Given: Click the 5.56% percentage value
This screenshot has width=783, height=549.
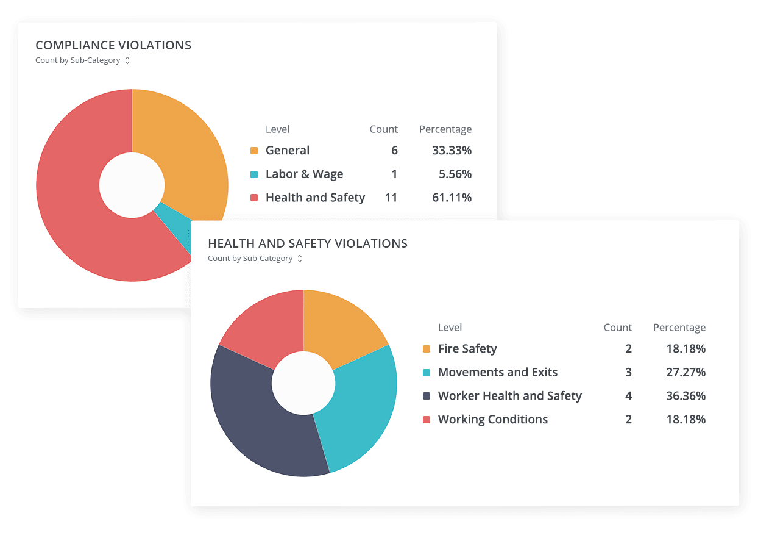Looking at the screenshot, I should click(455, 174).
